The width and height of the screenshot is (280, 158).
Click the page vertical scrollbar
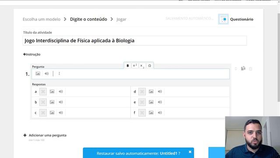tap(278, 57)
